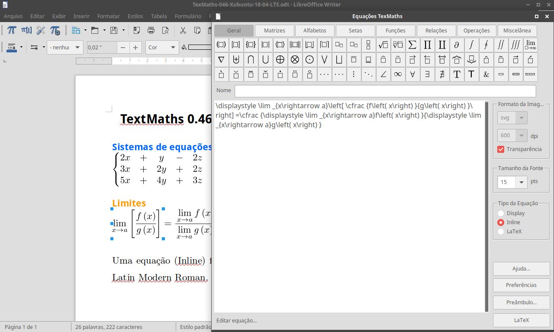Open TexMaths pi with gear icon
The image size is (554, 332).
coord(55,30)
